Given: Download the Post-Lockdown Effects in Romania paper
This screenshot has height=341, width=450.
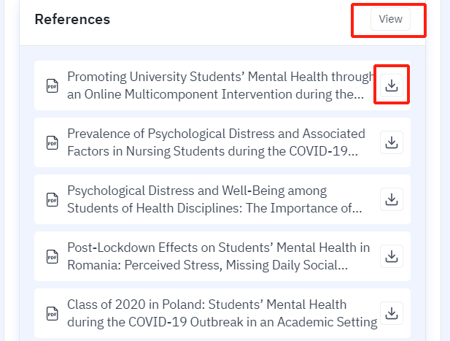Looking at the screenshot, I should [x=392, y=256].
